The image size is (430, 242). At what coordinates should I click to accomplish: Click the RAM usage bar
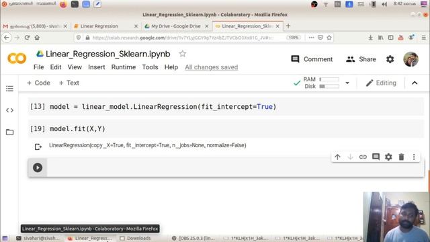click(329, 79)
